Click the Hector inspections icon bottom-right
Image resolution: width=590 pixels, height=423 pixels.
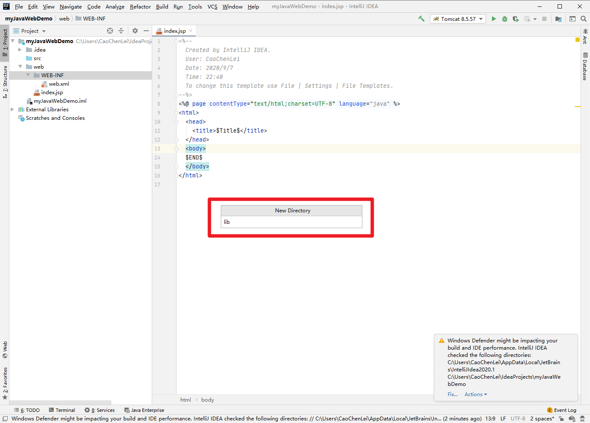pos(582,419)
